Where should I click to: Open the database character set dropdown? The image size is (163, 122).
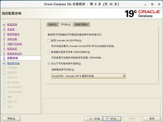(89, 76)
